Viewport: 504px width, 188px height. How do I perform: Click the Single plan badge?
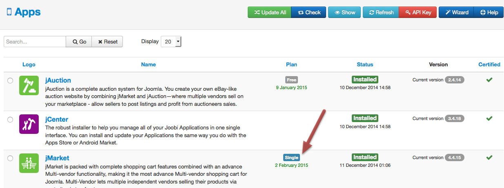tap(291, 157)
